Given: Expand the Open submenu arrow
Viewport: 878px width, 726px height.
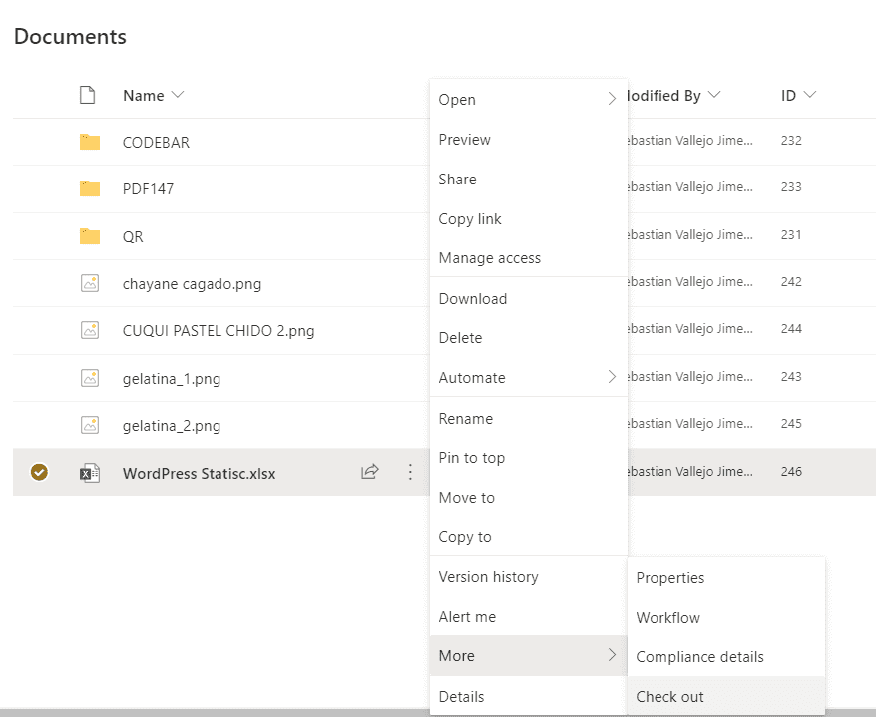Looking at the screenshot, I should (612, 99).
